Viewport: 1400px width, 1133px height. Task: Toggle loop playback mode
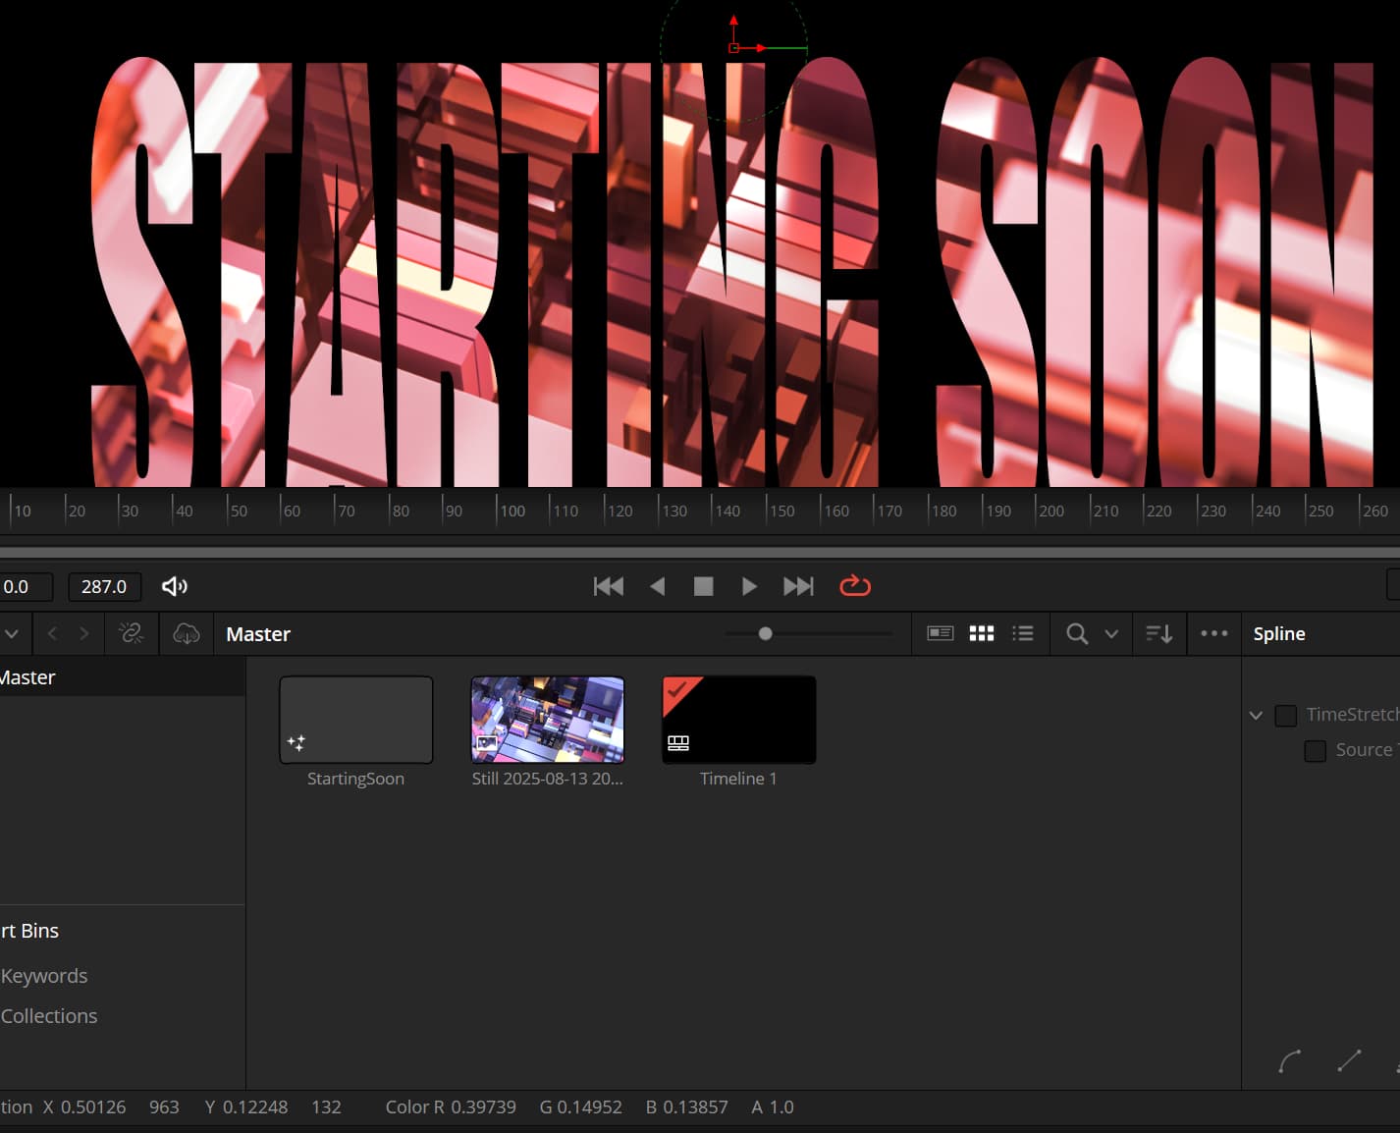coord(855,586)
